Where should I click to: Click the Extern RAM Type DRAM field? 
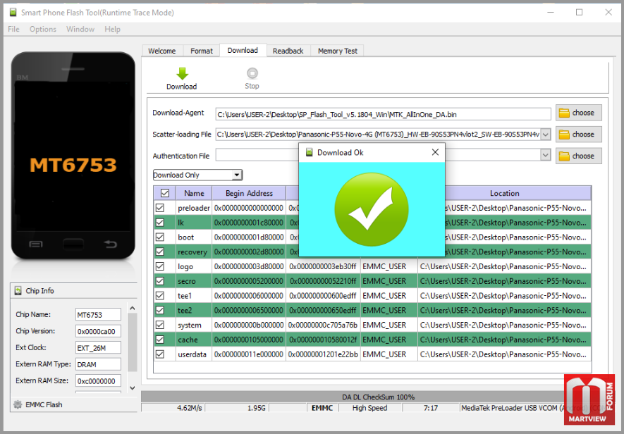click(98, 364)
